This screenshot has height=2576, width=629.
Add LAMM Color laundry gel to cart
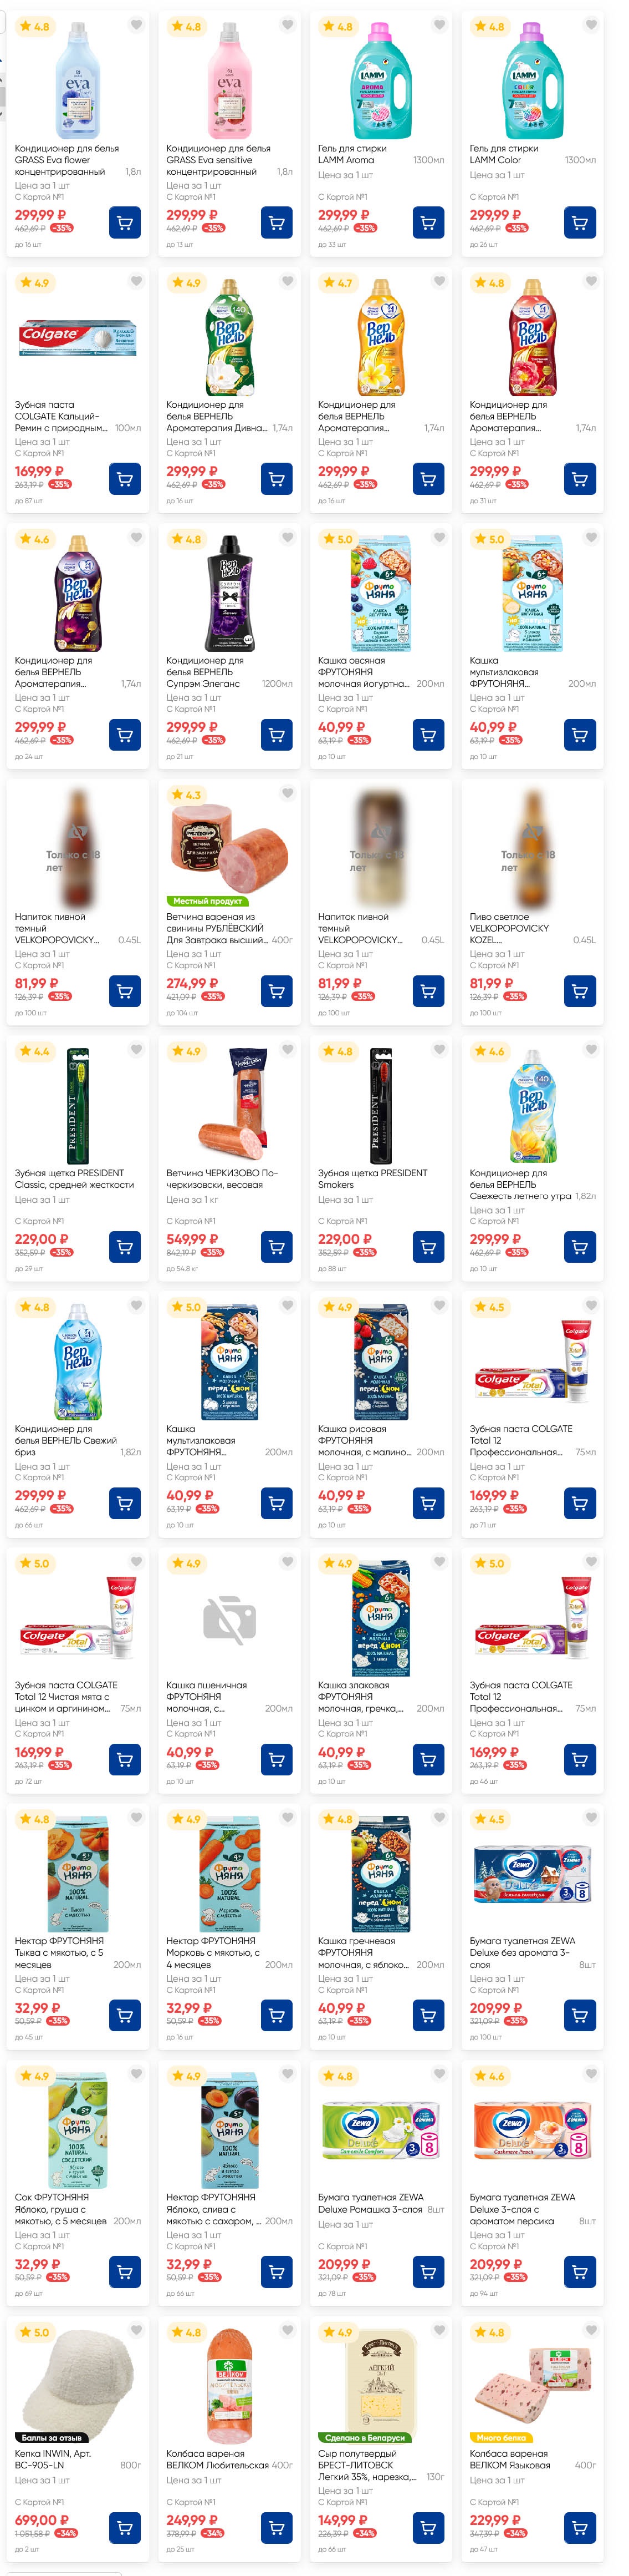click(x=579, y=223)
